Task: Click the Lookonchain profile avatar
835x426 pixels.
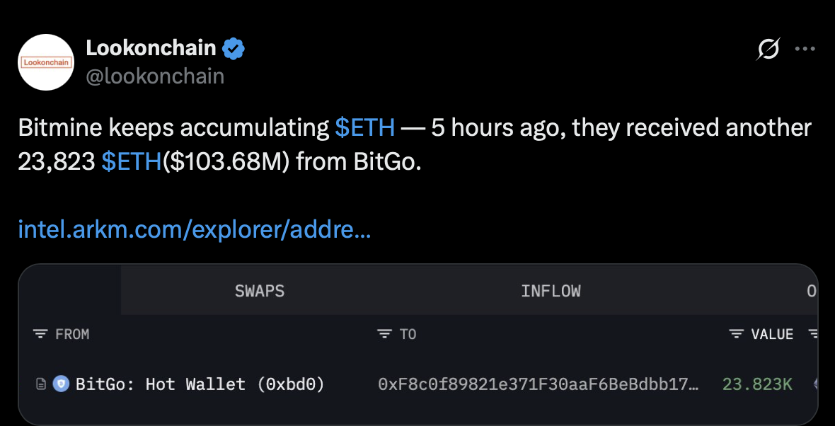Action: pos(47,62)
